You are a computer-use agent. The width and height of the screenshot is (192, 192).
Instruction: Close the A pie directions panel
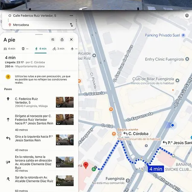71,40
